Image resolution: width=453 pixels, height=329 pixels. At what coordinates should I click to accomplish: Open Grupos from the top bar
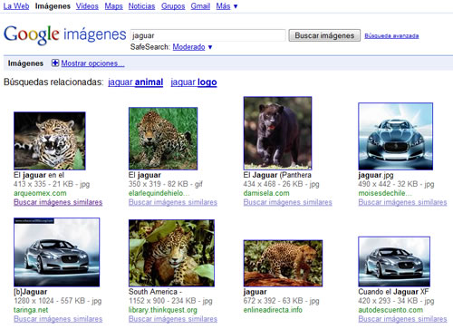(x=173, y=6)
